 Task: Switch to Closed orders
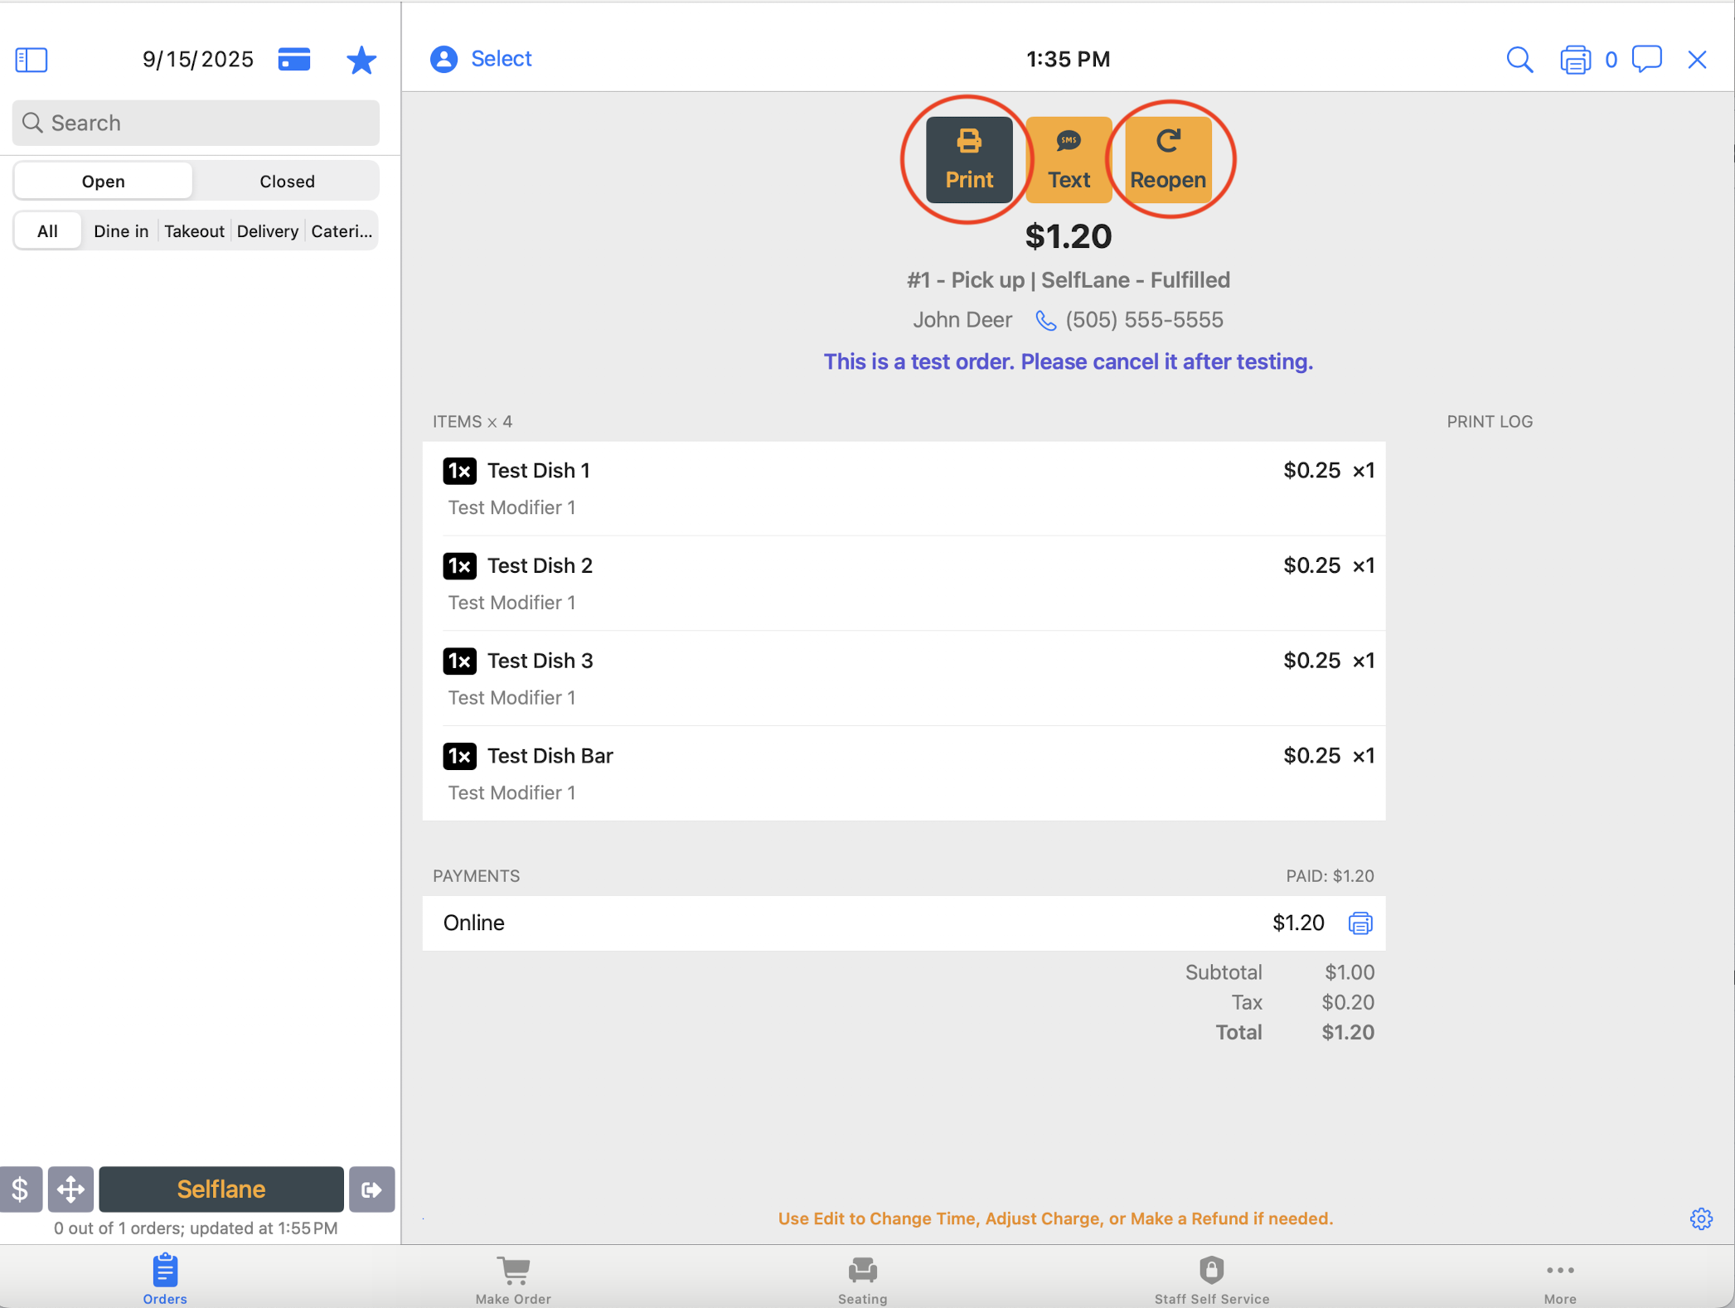tap(287, 181)
